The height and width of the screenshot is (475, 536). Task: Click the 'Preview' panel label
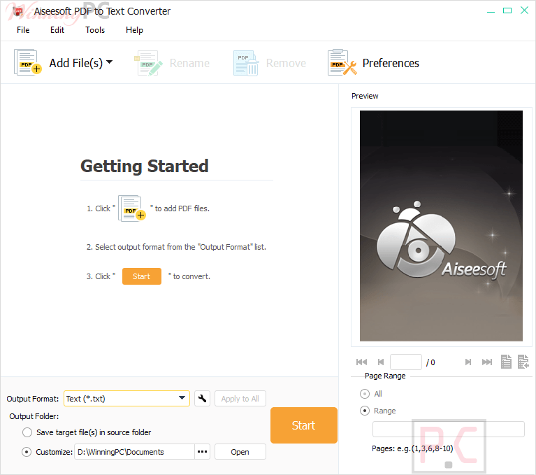(x=365, y=96)
